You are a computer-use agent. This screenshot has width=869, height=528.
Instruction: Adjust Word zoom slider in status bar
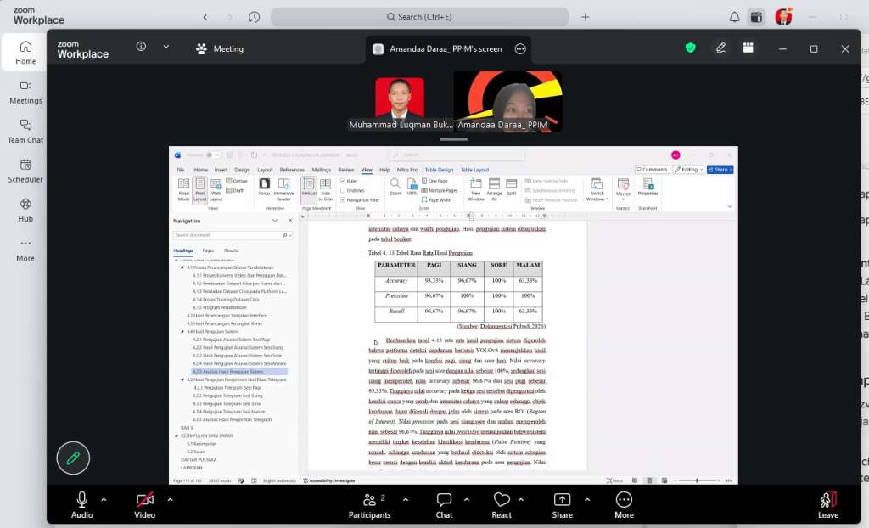[698, 480]
